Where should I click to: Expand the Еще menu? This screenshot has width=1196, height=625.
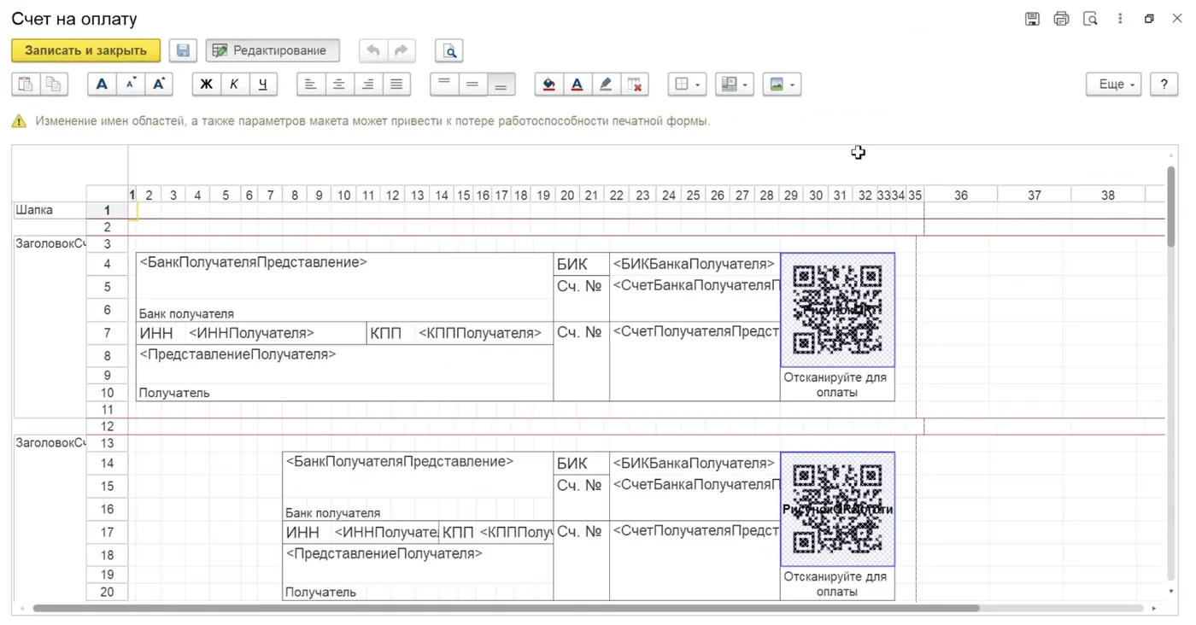(1113, 85)
